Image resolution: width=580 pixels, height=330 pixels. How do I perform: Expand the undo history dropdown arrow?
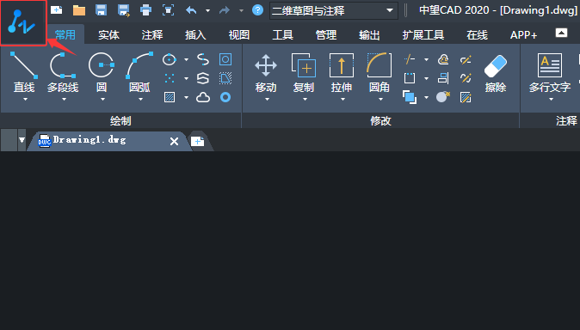pyautogui.click(x=208, y=10)
